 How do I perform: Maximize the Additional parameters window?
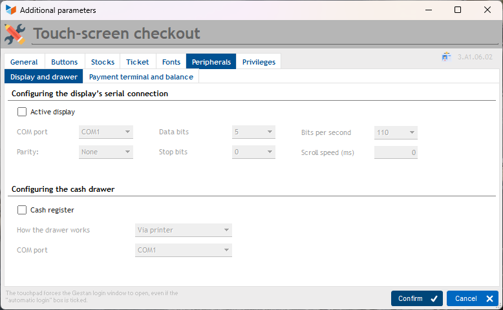click(458, 10)
